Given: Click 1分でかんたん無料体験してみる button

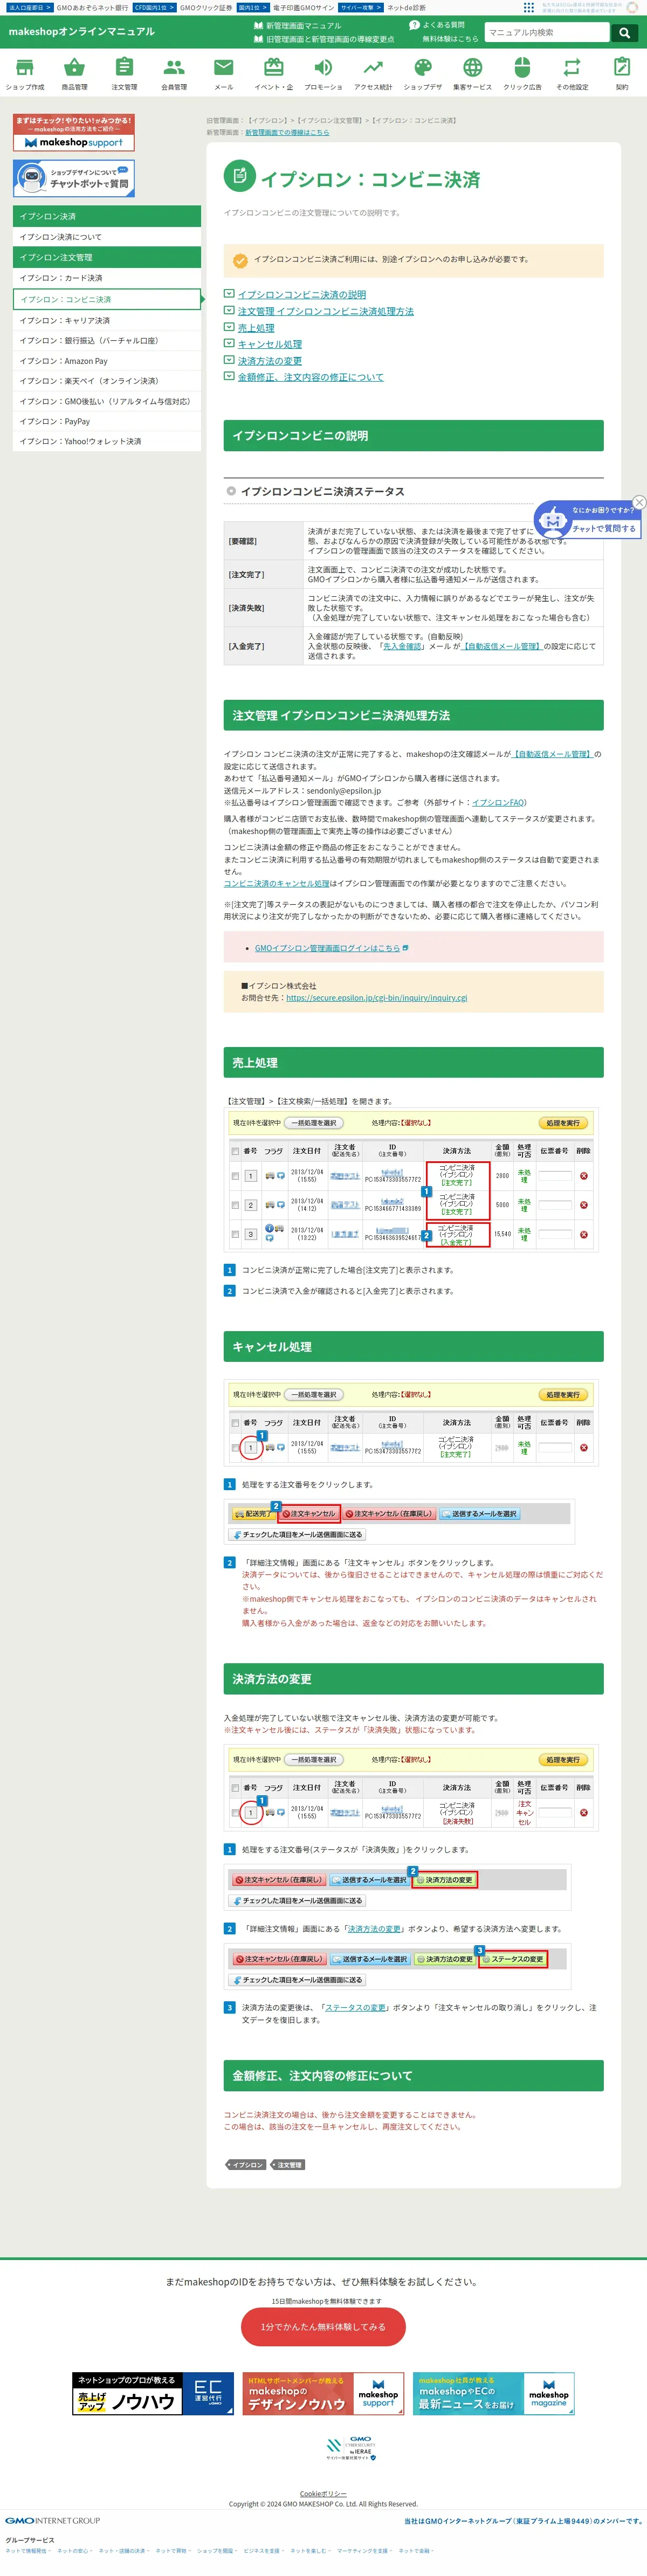Looking at the screenshot, I should (x=323, y=2327).
